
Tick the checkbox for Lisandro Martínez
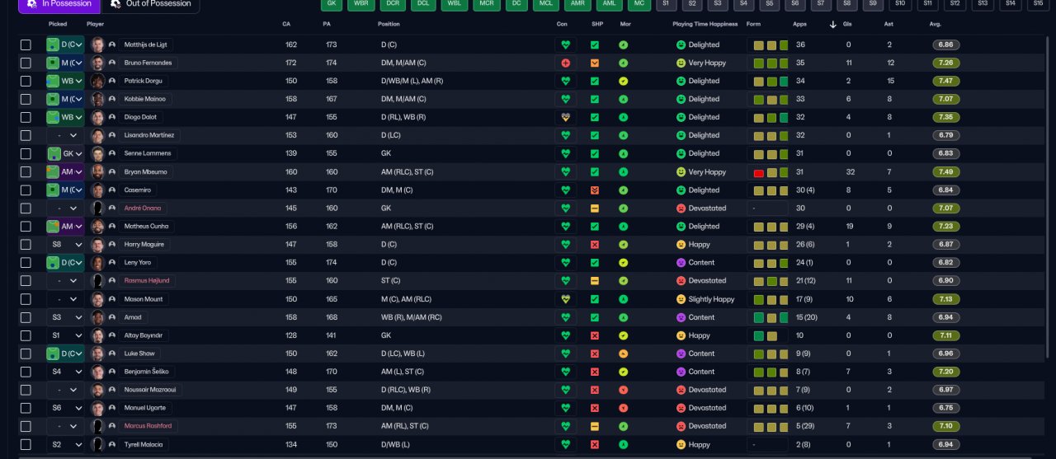(26, 135)
